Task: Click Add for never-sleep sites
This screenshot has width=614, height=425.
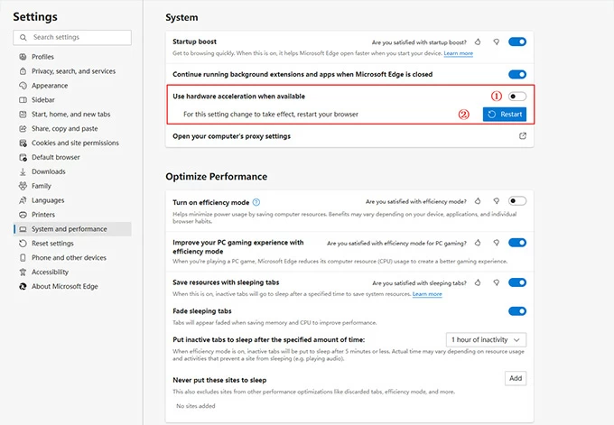Action: [516, 378]
